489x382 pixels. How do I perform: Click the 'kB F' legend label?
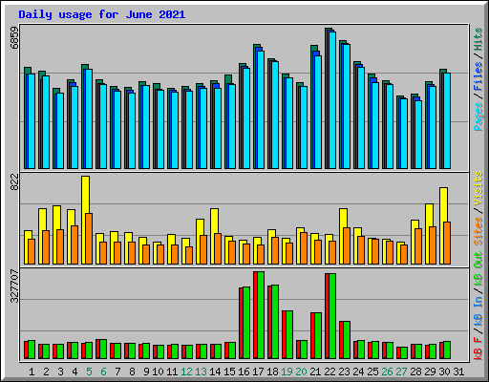tap(478, 349)
